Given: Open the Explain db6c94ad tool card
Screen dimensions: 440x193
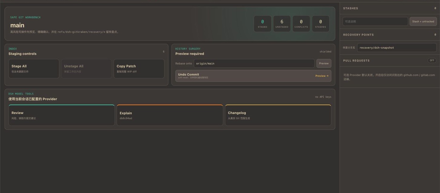Looking at the screenshot, I should (x=170, y=115).
